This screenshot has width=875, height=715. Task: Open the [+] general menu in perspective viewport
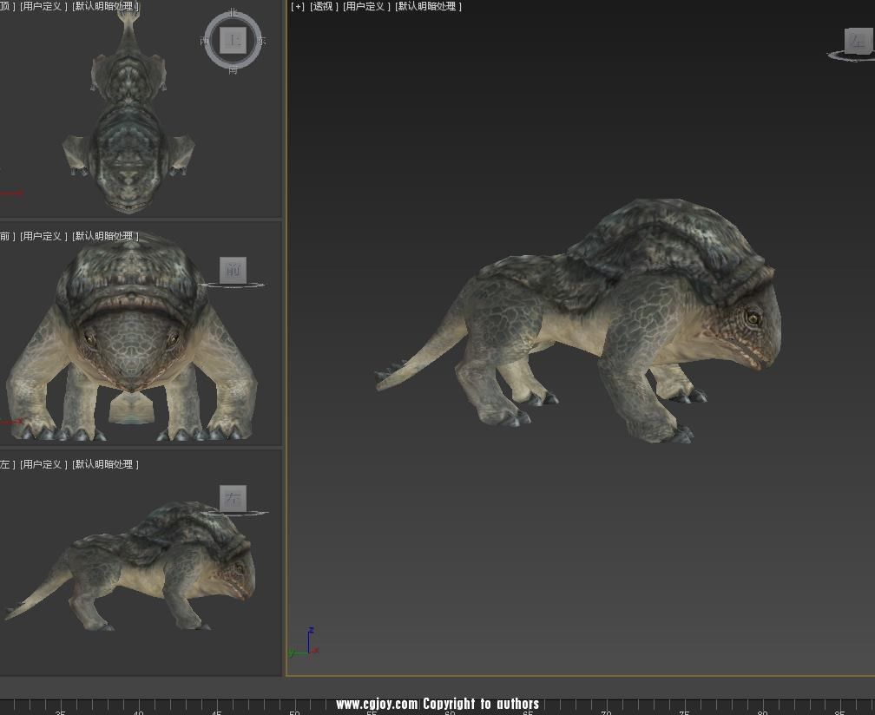point(298,7)
